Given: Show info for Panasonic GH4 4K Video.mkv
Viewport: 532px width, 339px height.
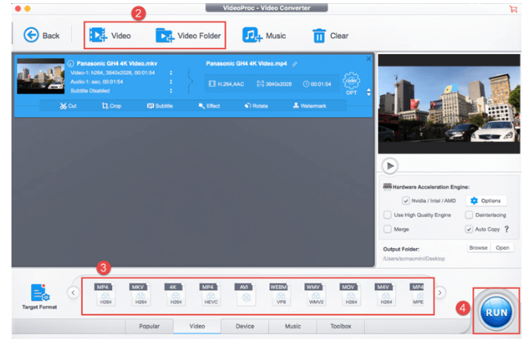Looking at the screenshot, I should point(70,63).
